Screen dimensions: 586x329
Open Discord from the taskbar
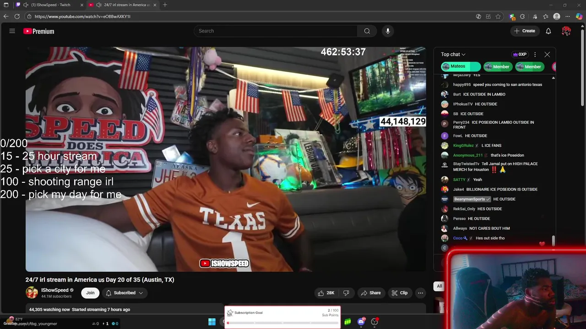click(361, 322)
